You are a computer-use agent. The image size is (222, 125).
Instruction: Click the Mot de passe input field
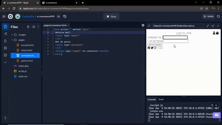(176, 41)
